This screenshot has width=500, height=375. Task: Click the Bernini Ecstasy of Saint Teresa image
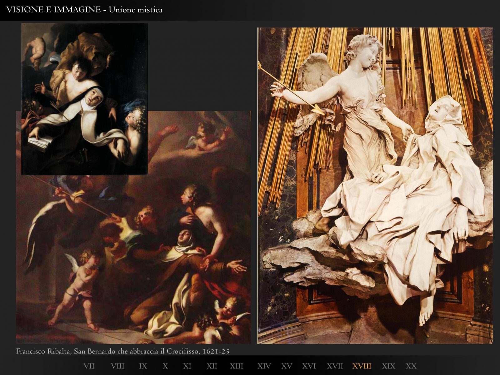click(x=375, y=186)
